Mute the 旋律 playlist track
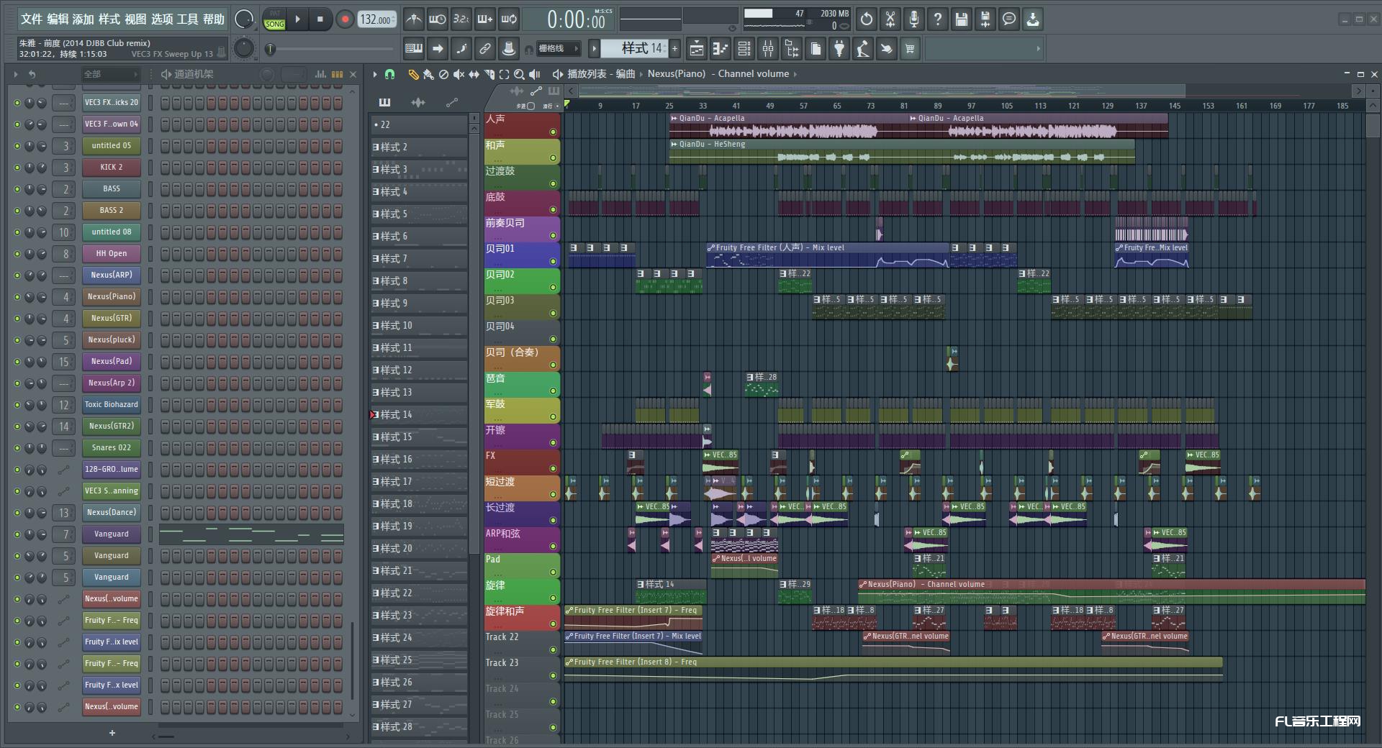This screenshot has height=748, width=1382. [x=553, y=598]
